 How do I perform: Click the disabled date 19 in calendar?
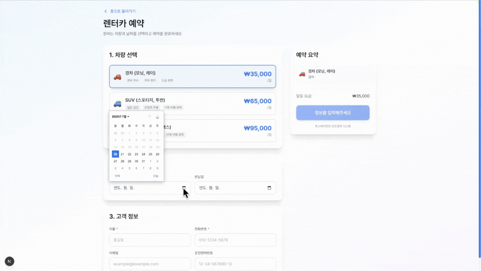tap(157, 147)
